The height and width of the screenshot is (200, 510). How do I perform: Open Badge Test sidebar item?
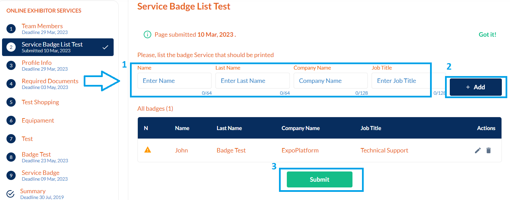pos(36,154)
